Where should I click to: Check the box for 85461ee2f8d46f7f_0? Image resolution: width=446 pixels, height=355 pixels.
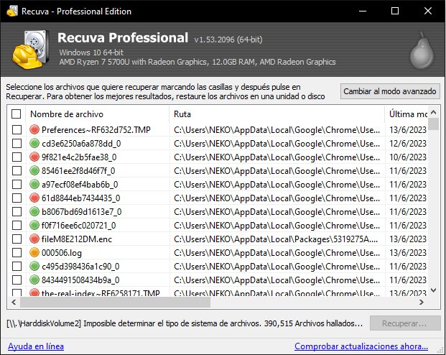click(17, 171)
